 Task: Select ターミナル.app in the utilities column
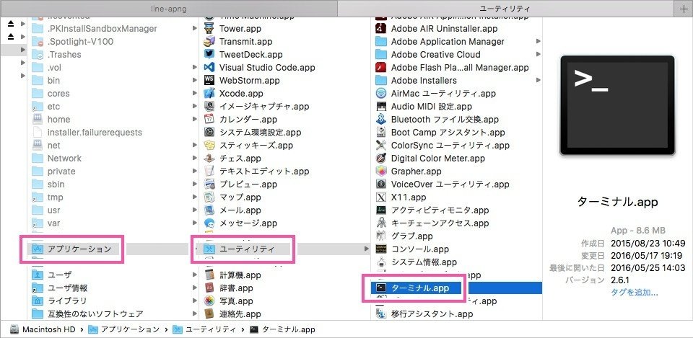pos(458,288)
